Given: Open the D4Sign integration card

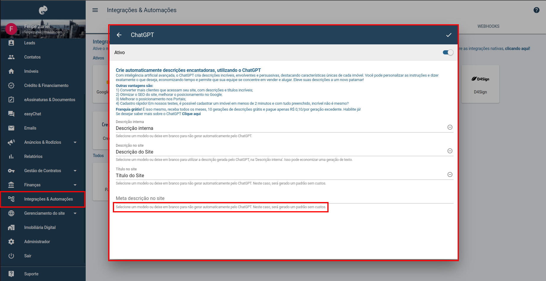Looking at the screenshot, I should pyautogui.click(x=480, y=84).
